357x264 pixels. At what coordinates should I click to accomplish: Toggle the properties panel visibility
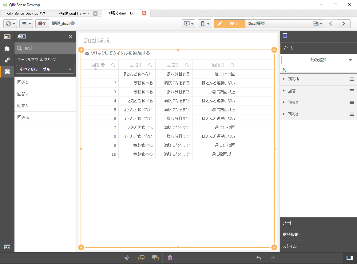pyautogui.click(x=350, y=258)
